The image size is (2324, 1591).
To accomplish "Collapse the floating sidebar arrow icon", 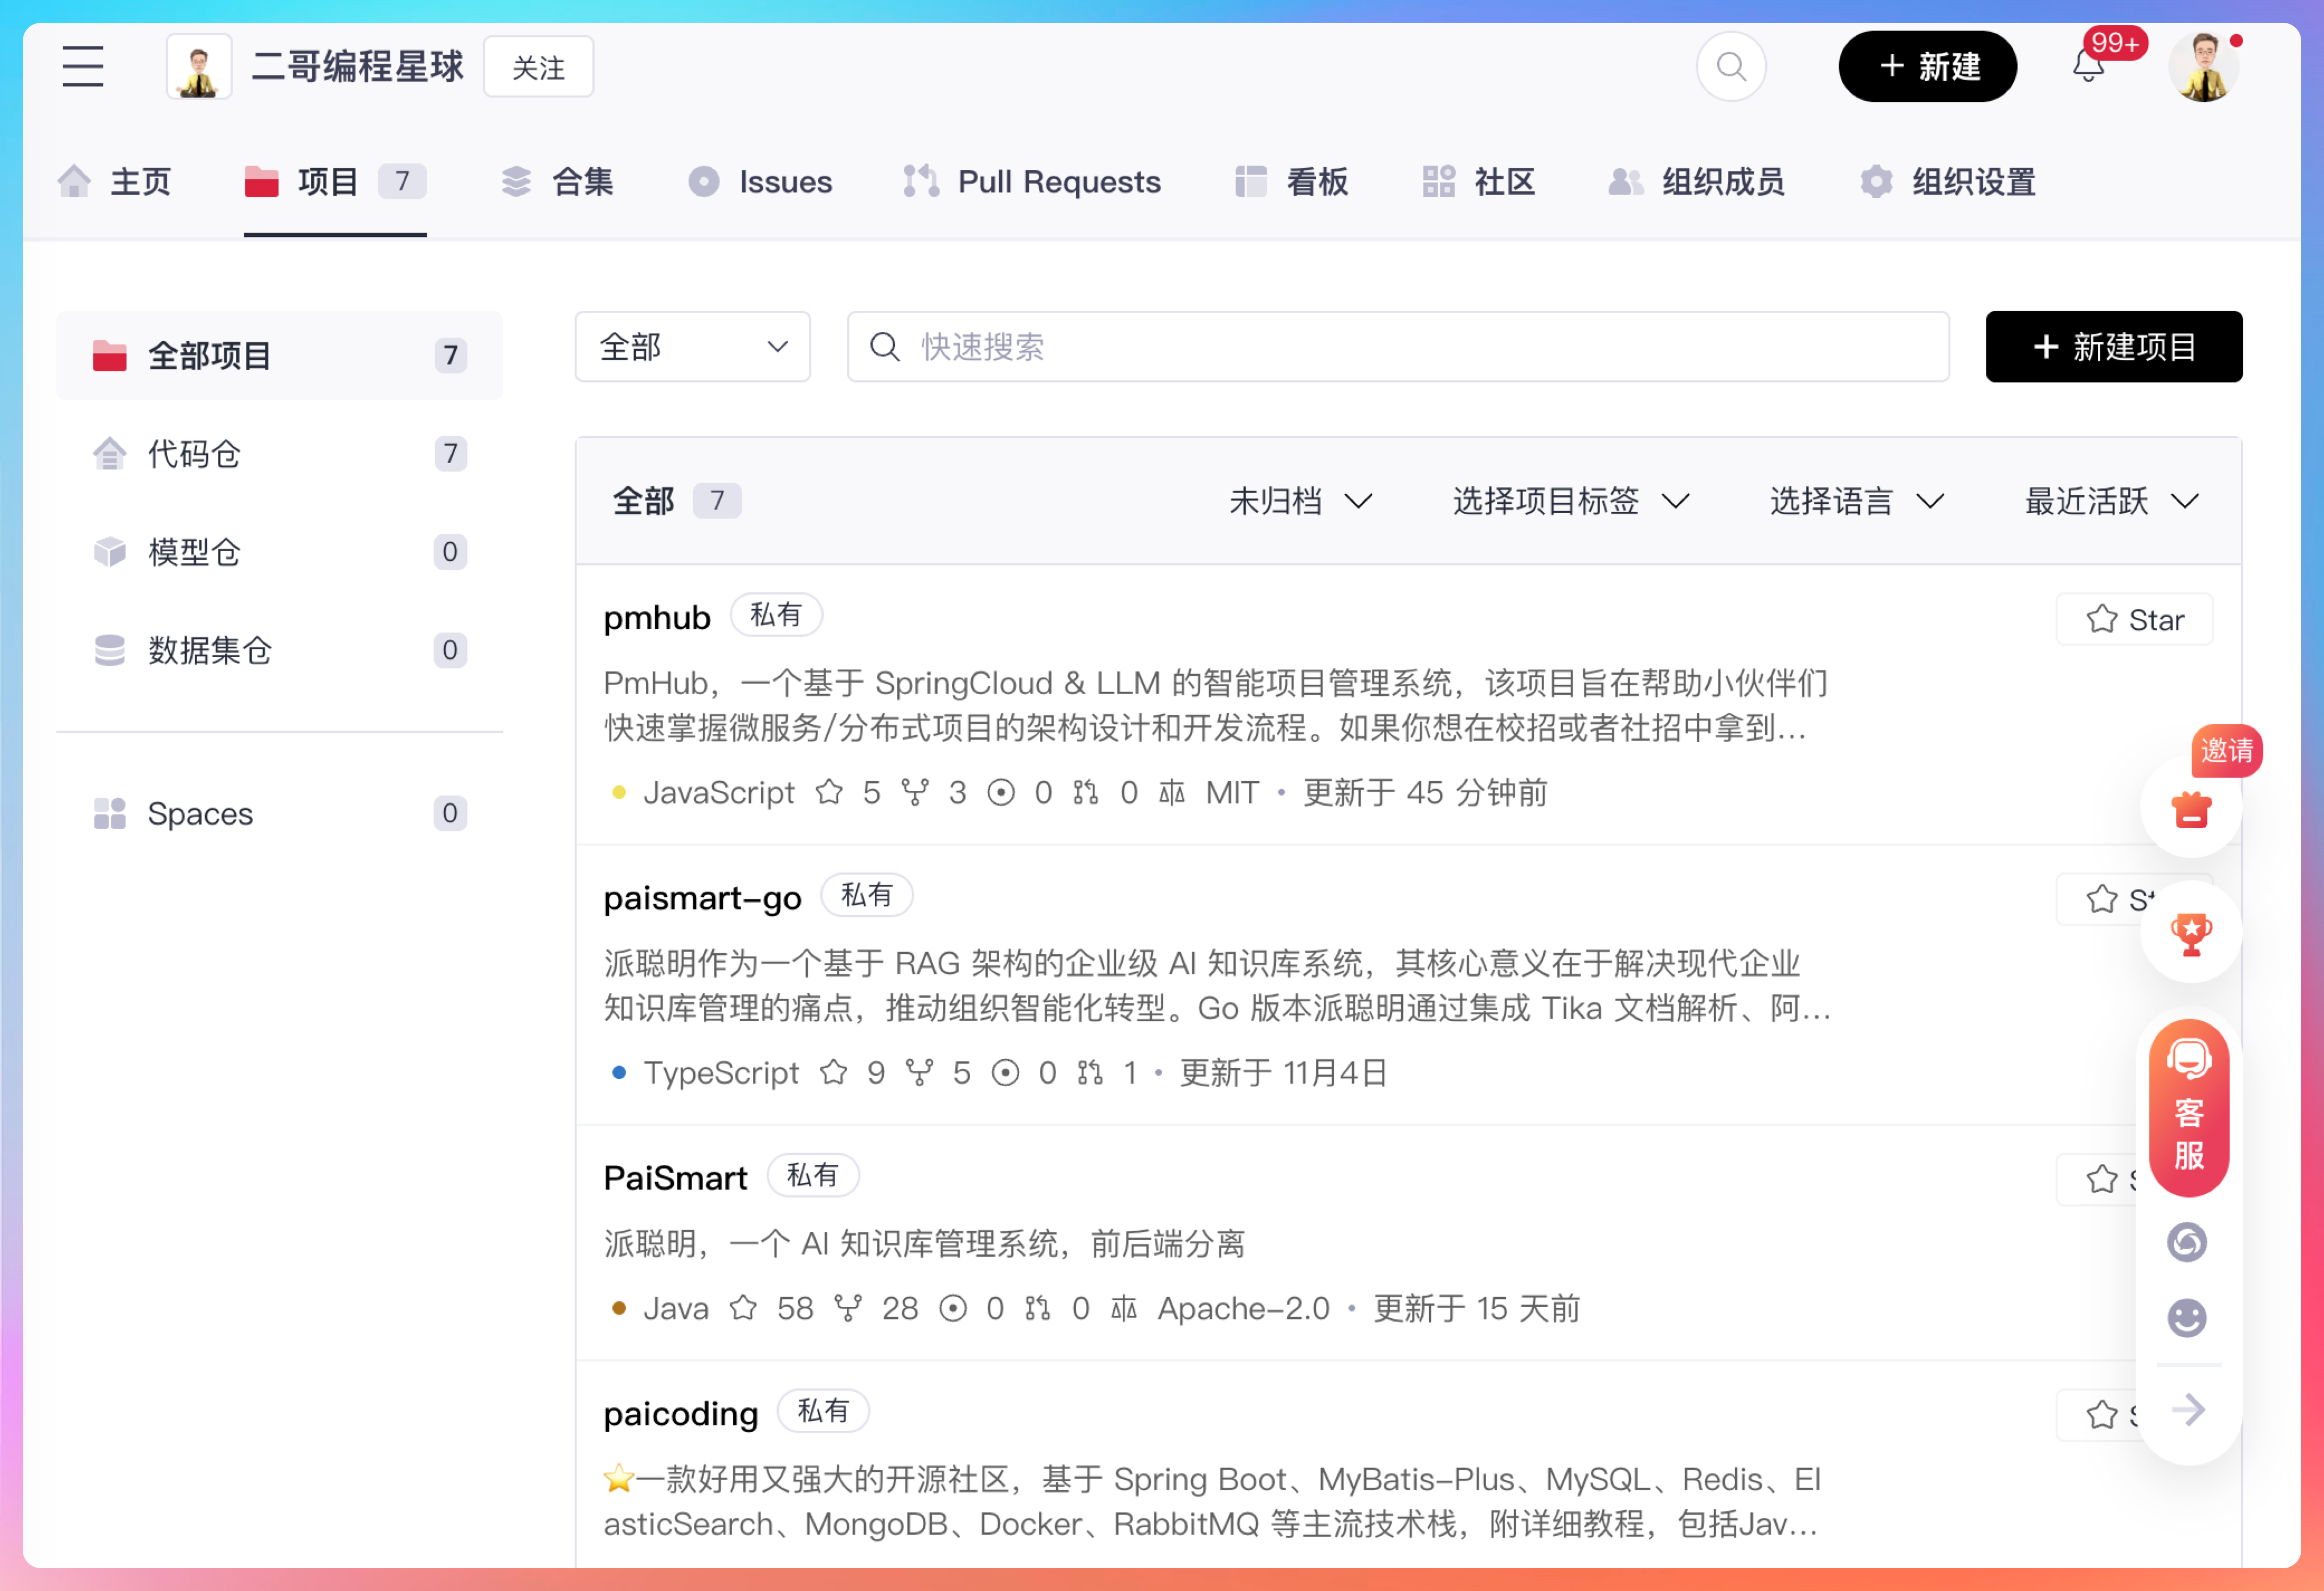I will (x=2188, y=1410).
